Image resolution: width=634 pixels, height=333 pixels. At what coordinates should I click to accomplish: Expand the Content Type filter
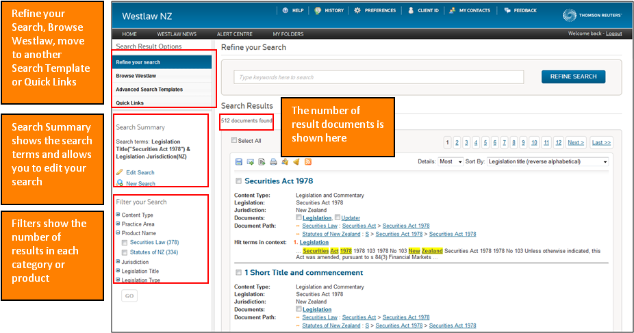click(x=118, y=215)
